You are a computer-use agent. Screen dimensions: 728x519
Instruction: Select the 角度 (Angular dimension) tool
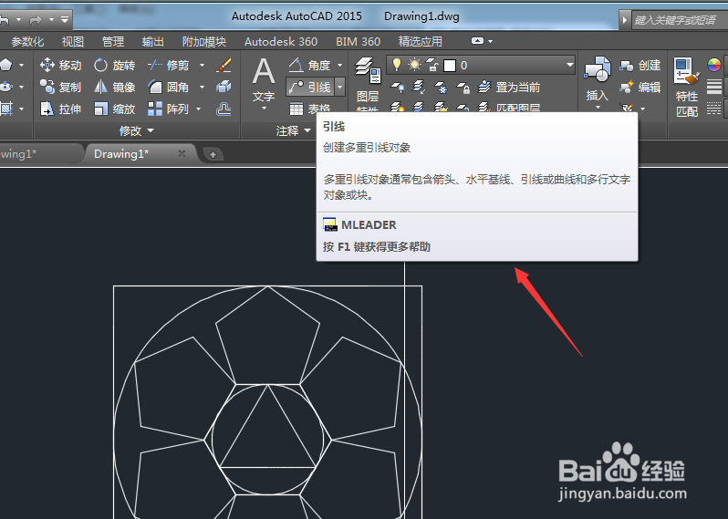[x=309, y=66]
